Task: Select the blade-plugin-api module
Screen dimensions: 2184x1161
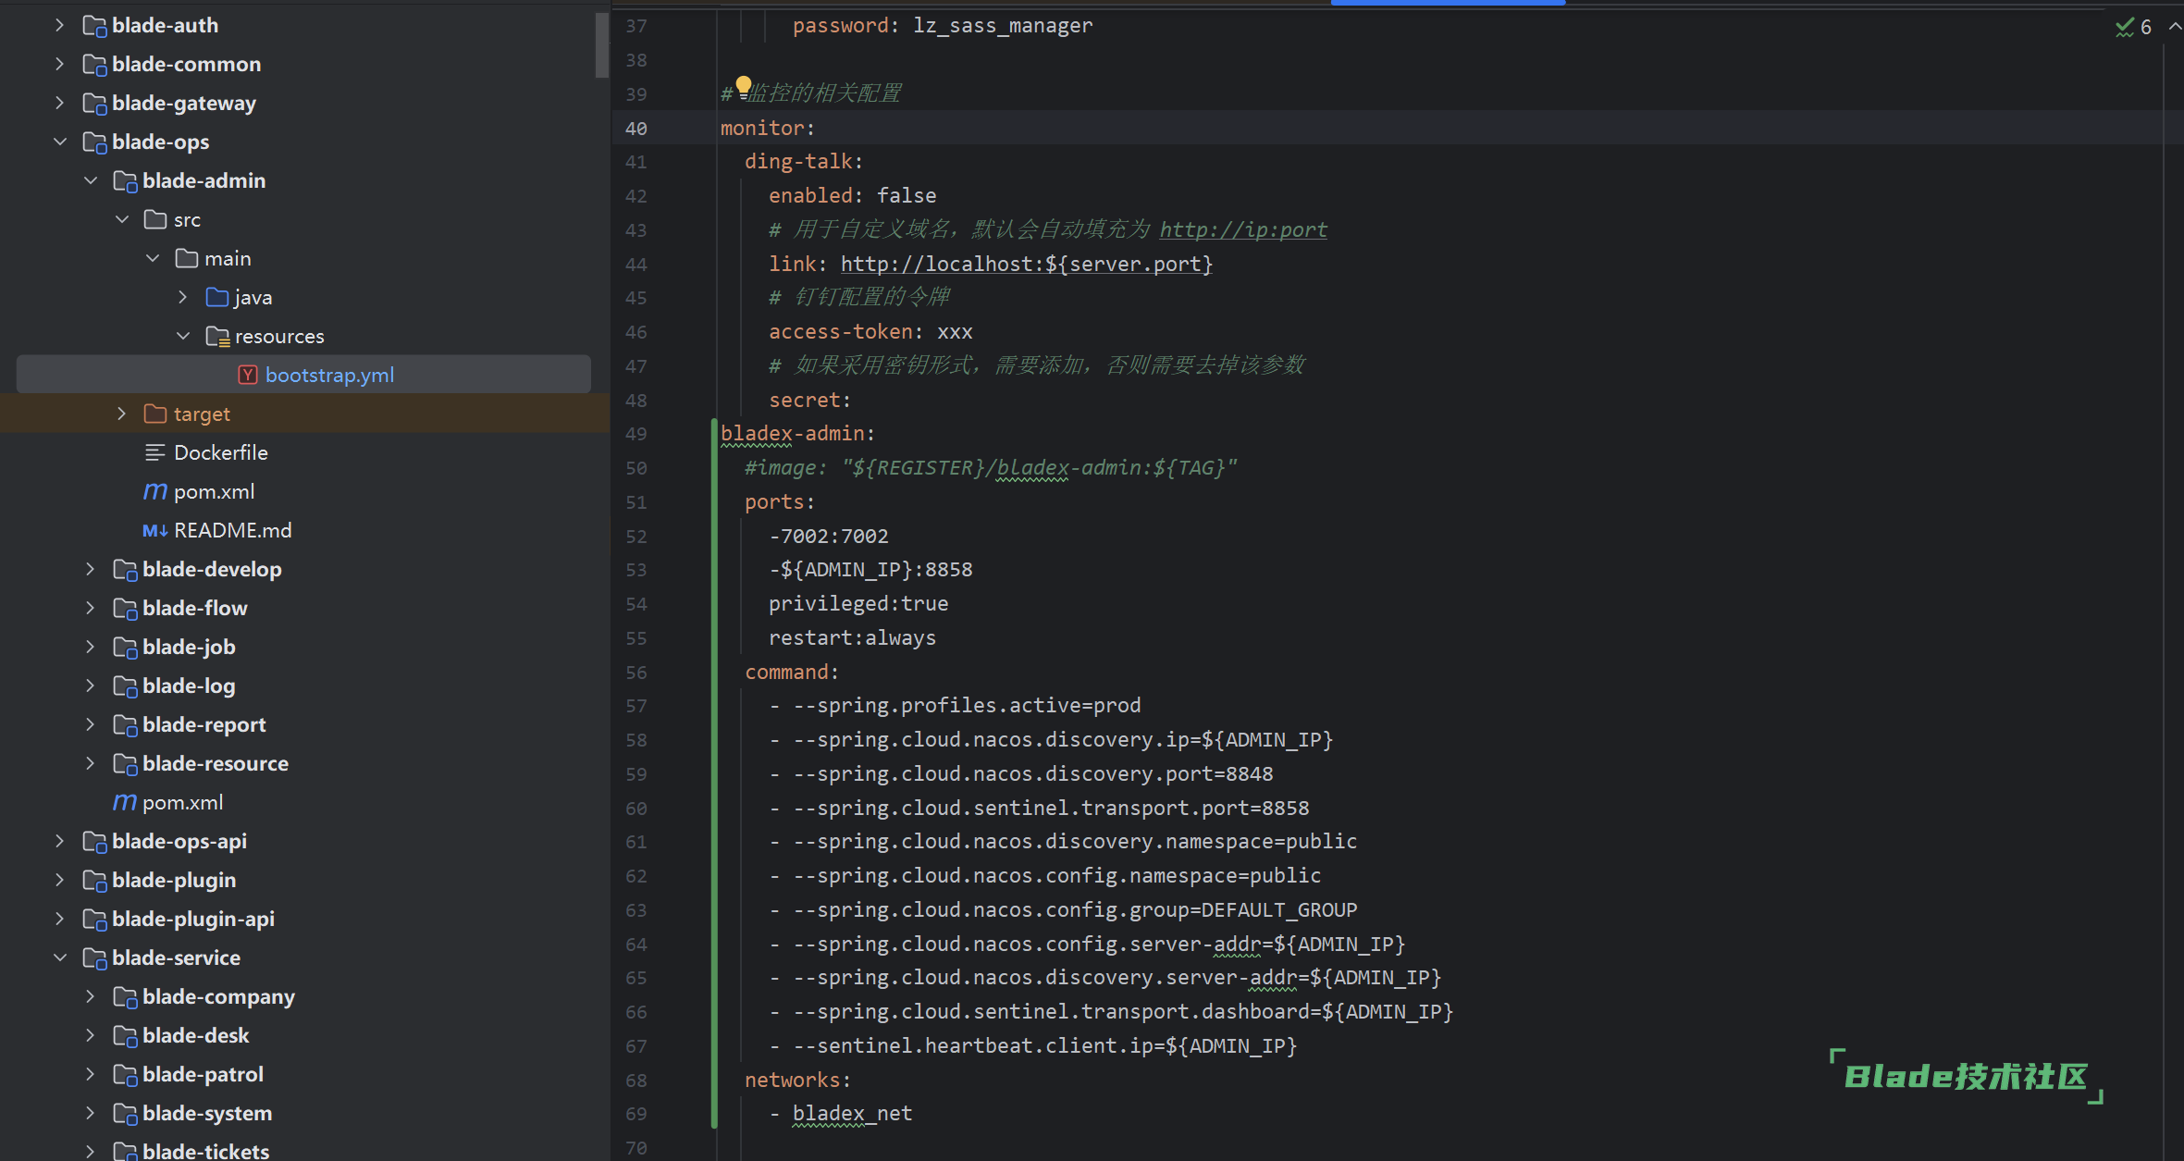Action: point(192,920)
